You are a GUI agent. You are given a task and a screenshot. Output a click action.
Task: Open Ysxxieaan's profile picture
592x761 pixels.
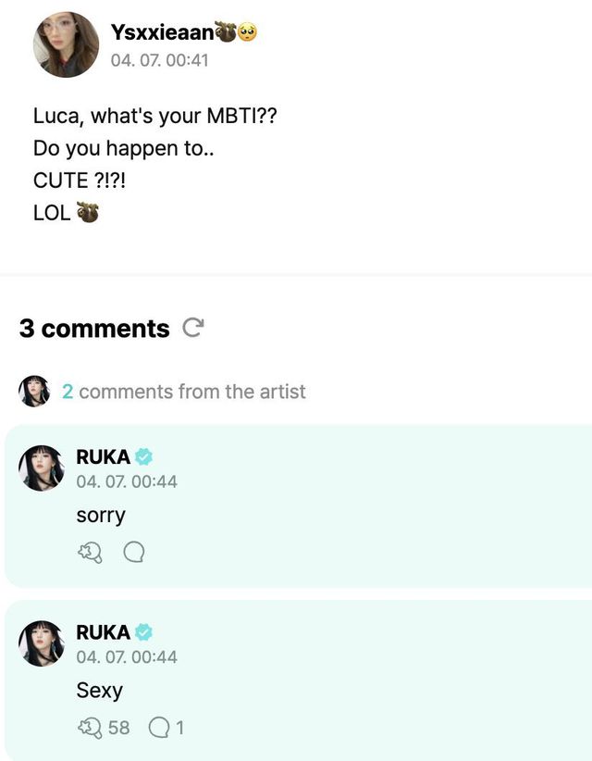[x=66, y=44]
